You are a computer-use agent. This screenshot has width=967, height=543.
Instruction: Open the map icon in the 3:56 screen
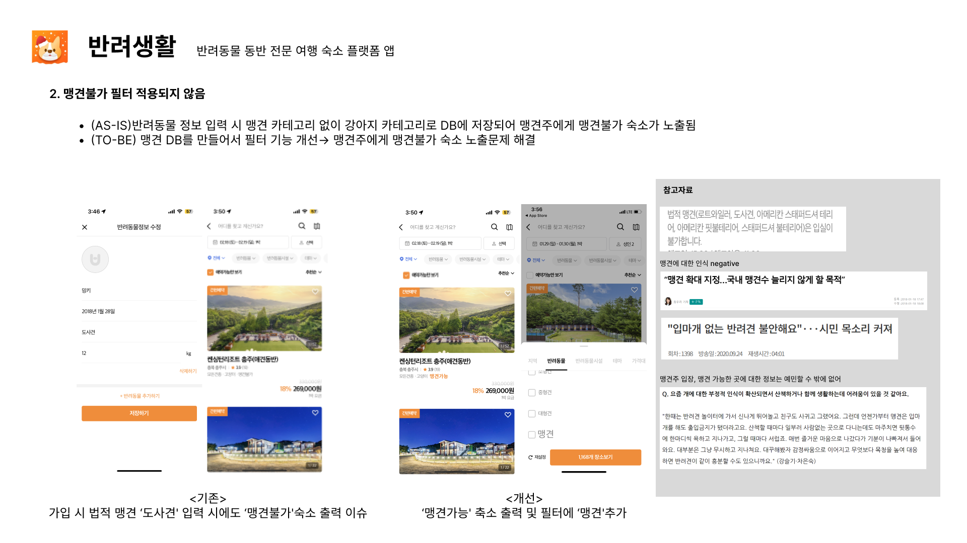click(x=636, y=227)
